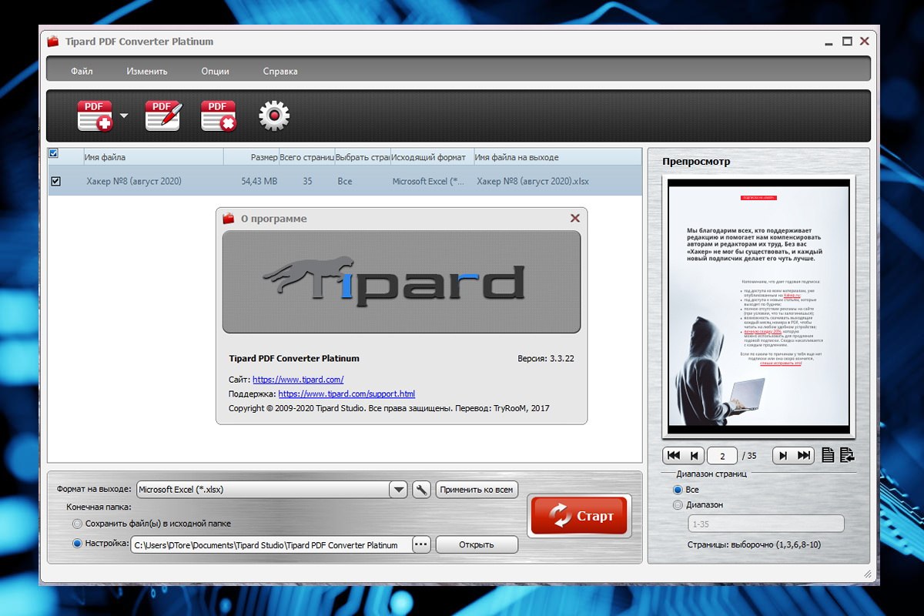The width and height of the screenshot is (924, 616).
Task: Open the Справка menu
Action: [x=280, y=71]
